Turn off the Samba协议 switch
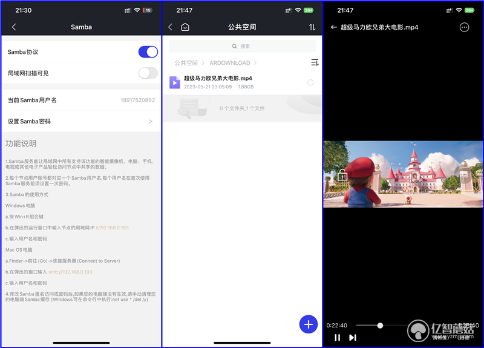 (148, 52)
